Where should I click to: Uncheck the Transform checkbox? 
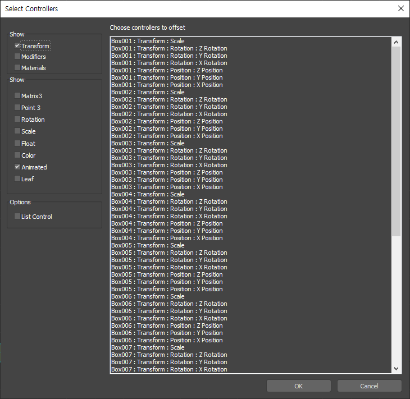pyautogui.click(x=17, y=45)
